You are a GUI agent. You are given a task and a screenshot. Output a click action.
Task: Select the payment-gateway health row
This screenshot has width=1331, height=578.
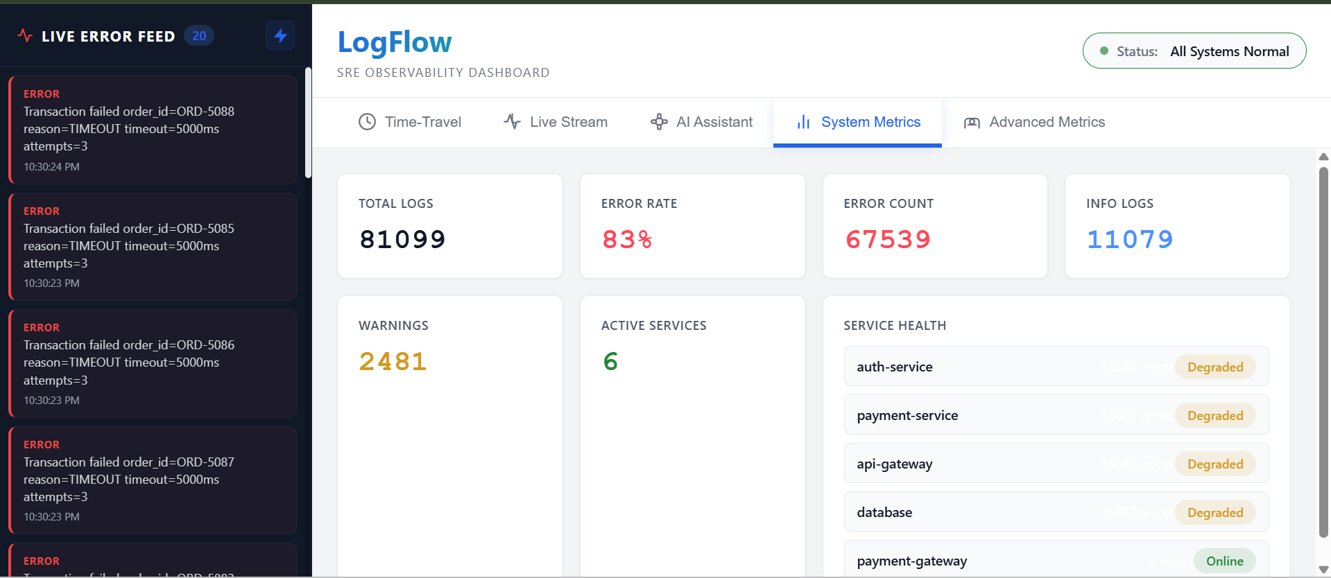click(x=1056, y=560)
